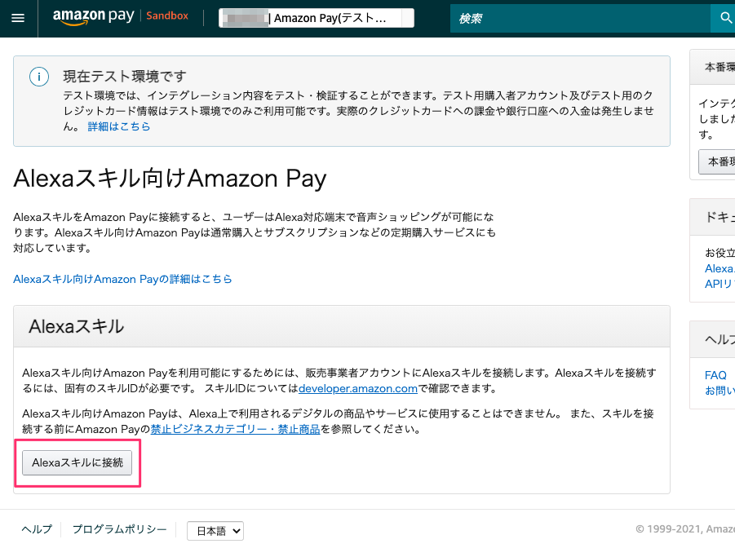This screenshot has height=557, width=735.
Task: Click the info icon in the test banner
Action: [39, 76]
